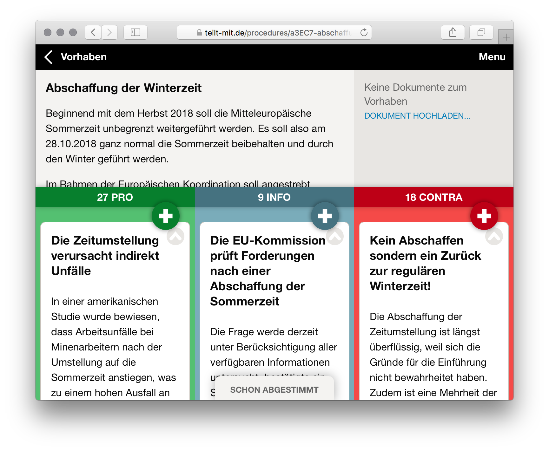Dismiss the SCHON ABGESTIMMT notification
The width and height of the screenshot is (549, 451).
point(274,389)
